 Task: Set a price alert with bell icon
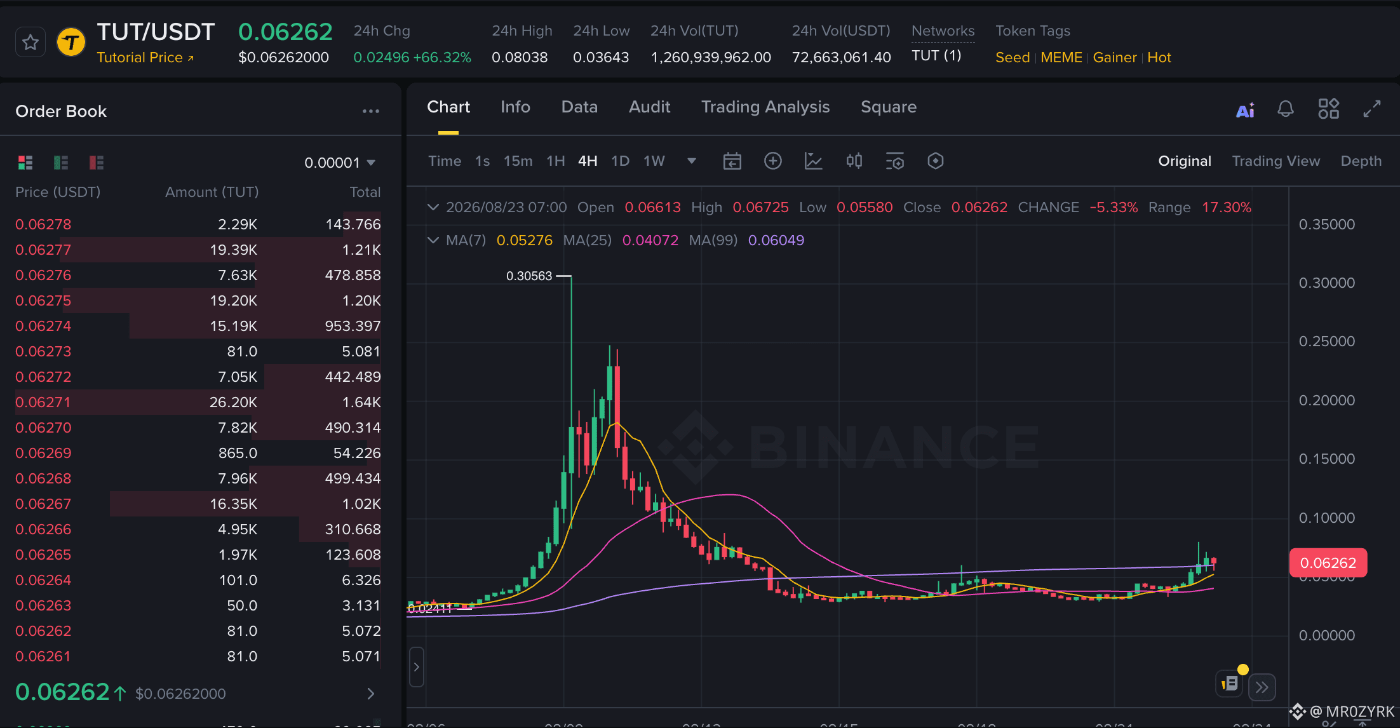1286,109
